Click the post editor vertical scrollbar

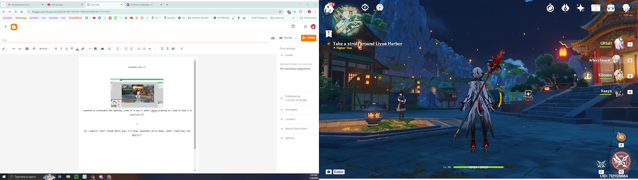pyautogui.click(x=195, y=105)
